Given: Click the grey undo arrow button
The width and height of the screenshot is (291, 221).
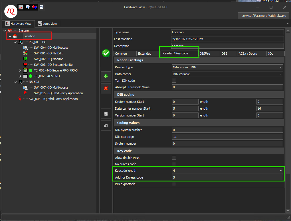Looking at the screenshot, I should click(x=106, y=126).
